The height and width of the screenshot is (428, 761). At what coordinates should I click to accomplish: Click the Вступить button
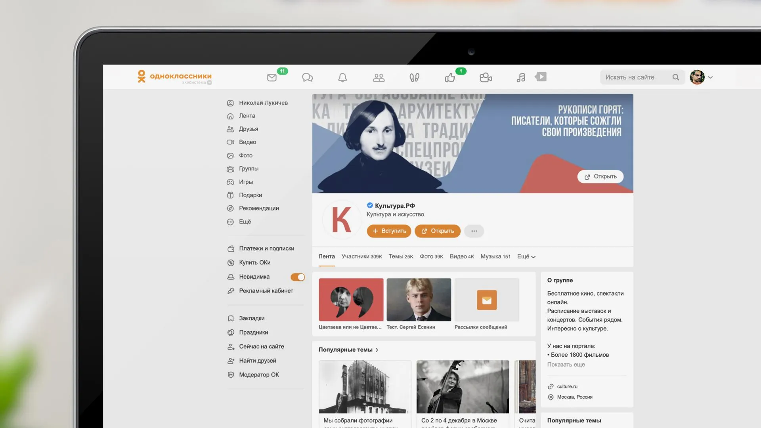[389, 231]
